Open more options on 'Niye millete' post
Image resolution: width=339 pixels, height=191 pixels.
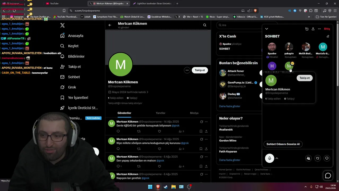(206, 139)
